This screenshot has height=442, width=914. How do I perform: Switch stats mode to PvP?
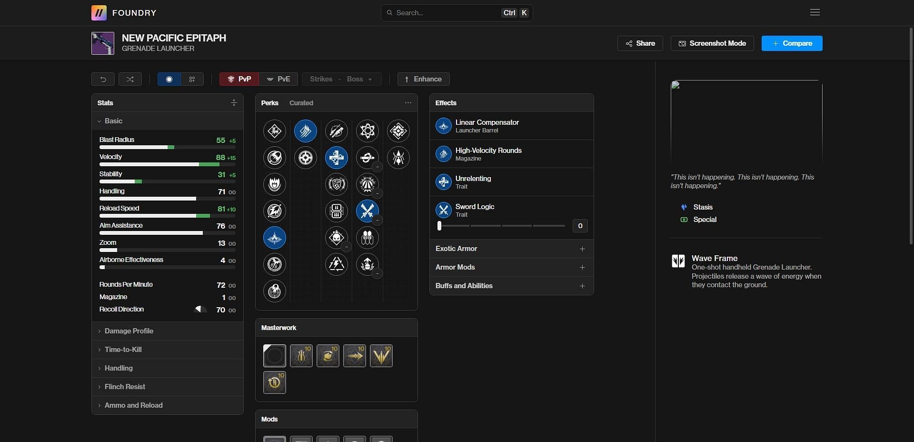coord(239,79)
